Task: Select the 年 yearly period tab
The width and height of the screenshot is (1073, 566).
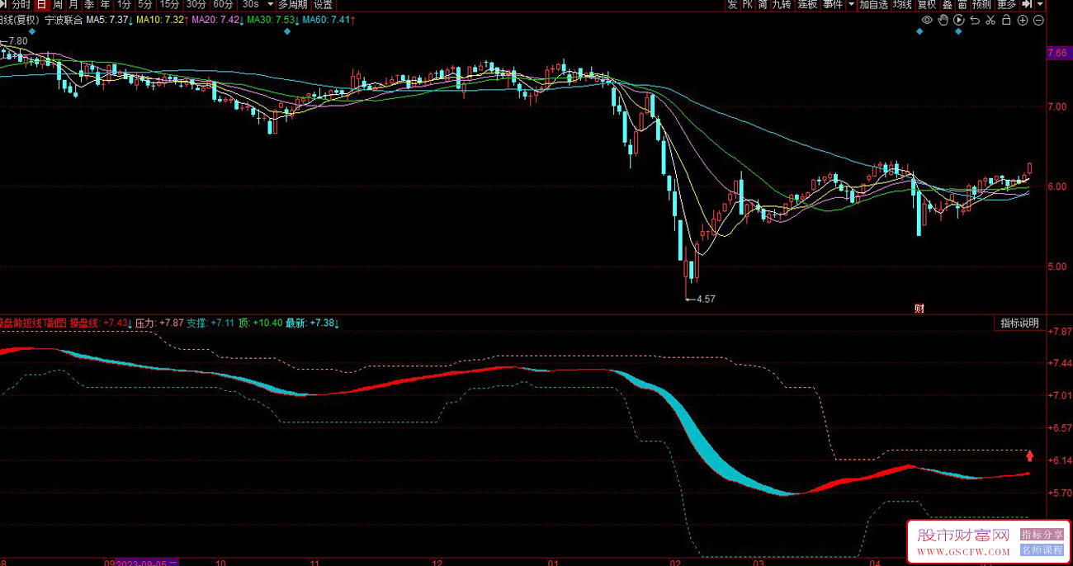Action: pos(105,4)
